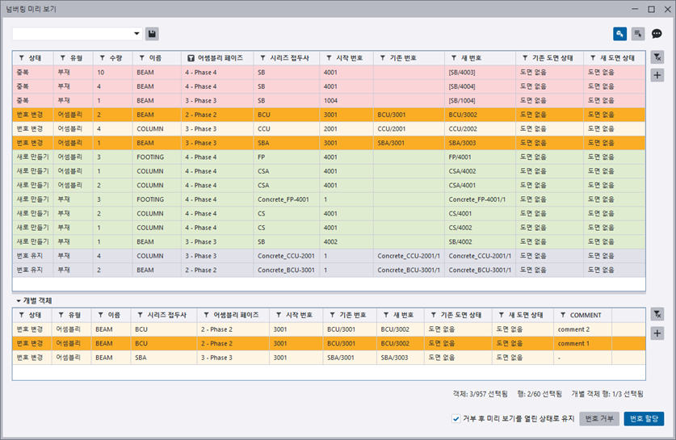
Task: Click the save settings floppy disk icon
Action: (153, 34)
